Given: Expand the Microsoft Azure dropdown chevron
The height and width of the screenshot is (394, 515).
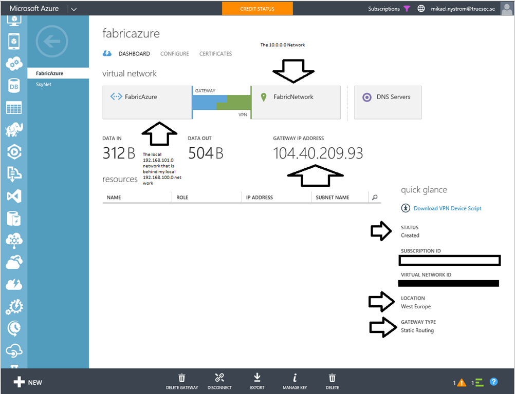Looking at the screenshot, I should pos(73,9).
